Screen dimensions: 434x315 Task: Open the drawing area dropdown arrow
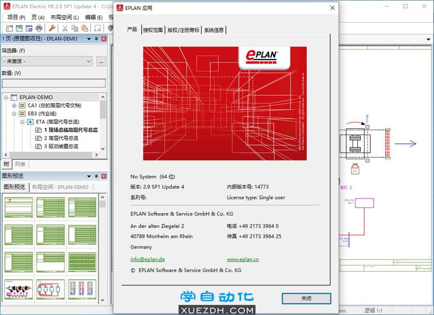click(x=428, y=39)
